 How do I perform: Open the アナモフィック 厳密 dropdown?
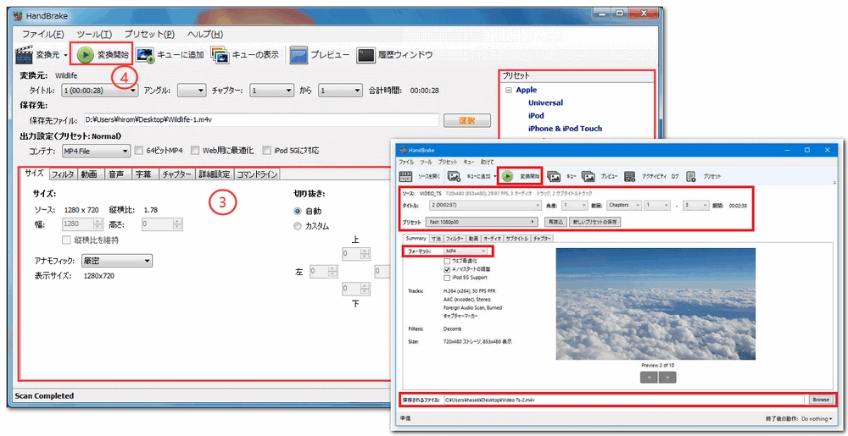pos(117,261)
